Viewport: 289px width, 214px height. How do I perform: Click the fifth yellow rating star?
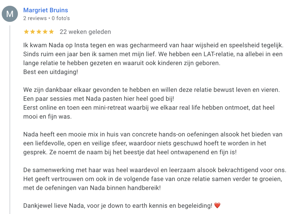coord(51,32)
